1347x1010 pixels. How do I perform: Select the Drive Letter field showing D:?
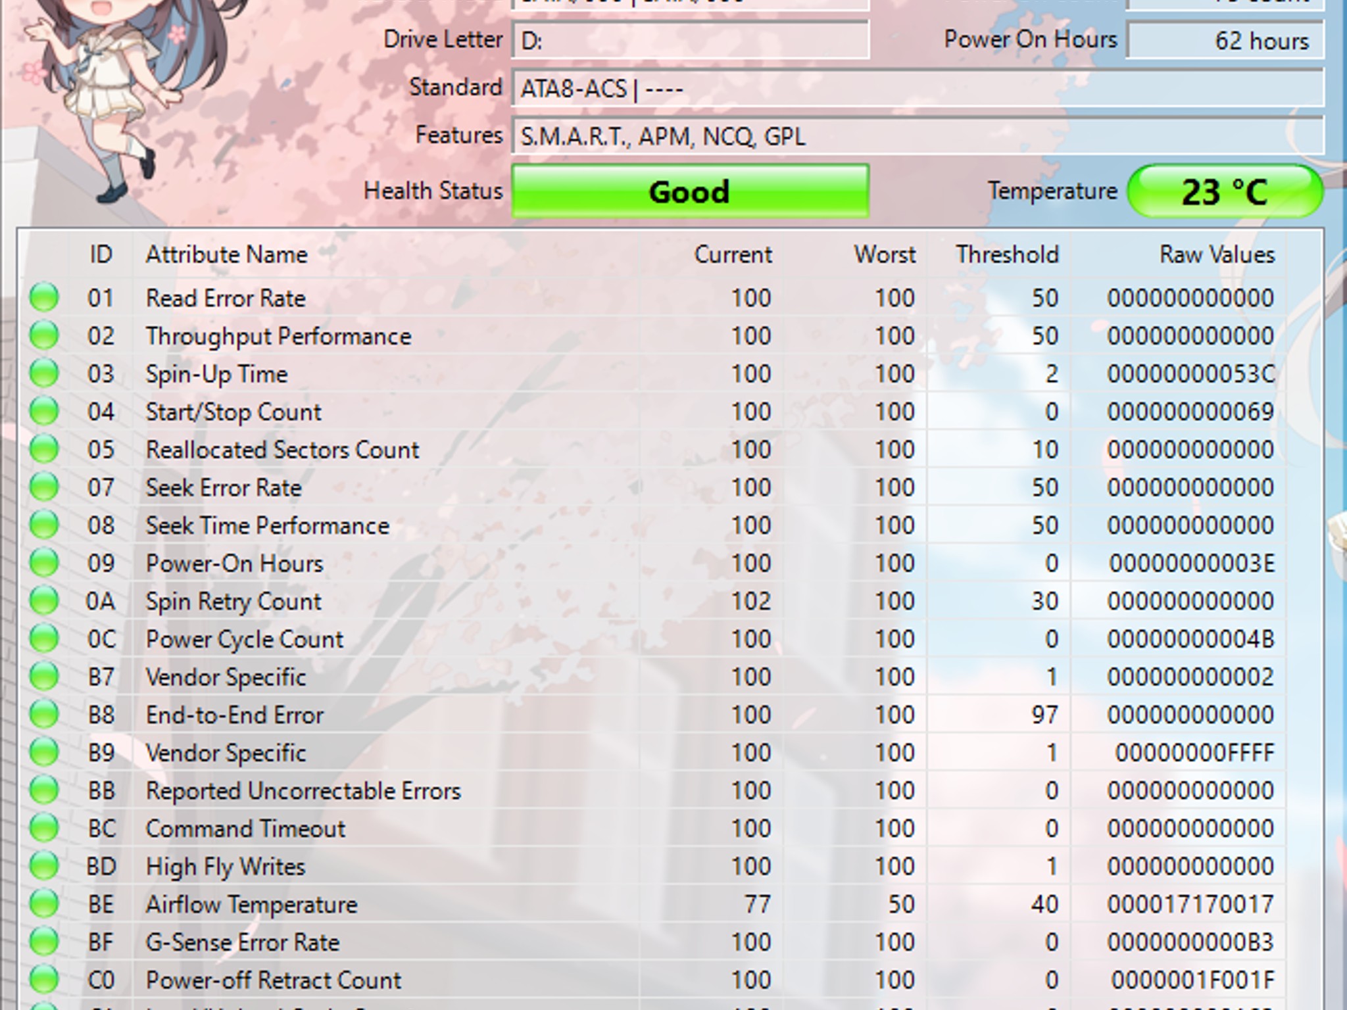[690, 41]
